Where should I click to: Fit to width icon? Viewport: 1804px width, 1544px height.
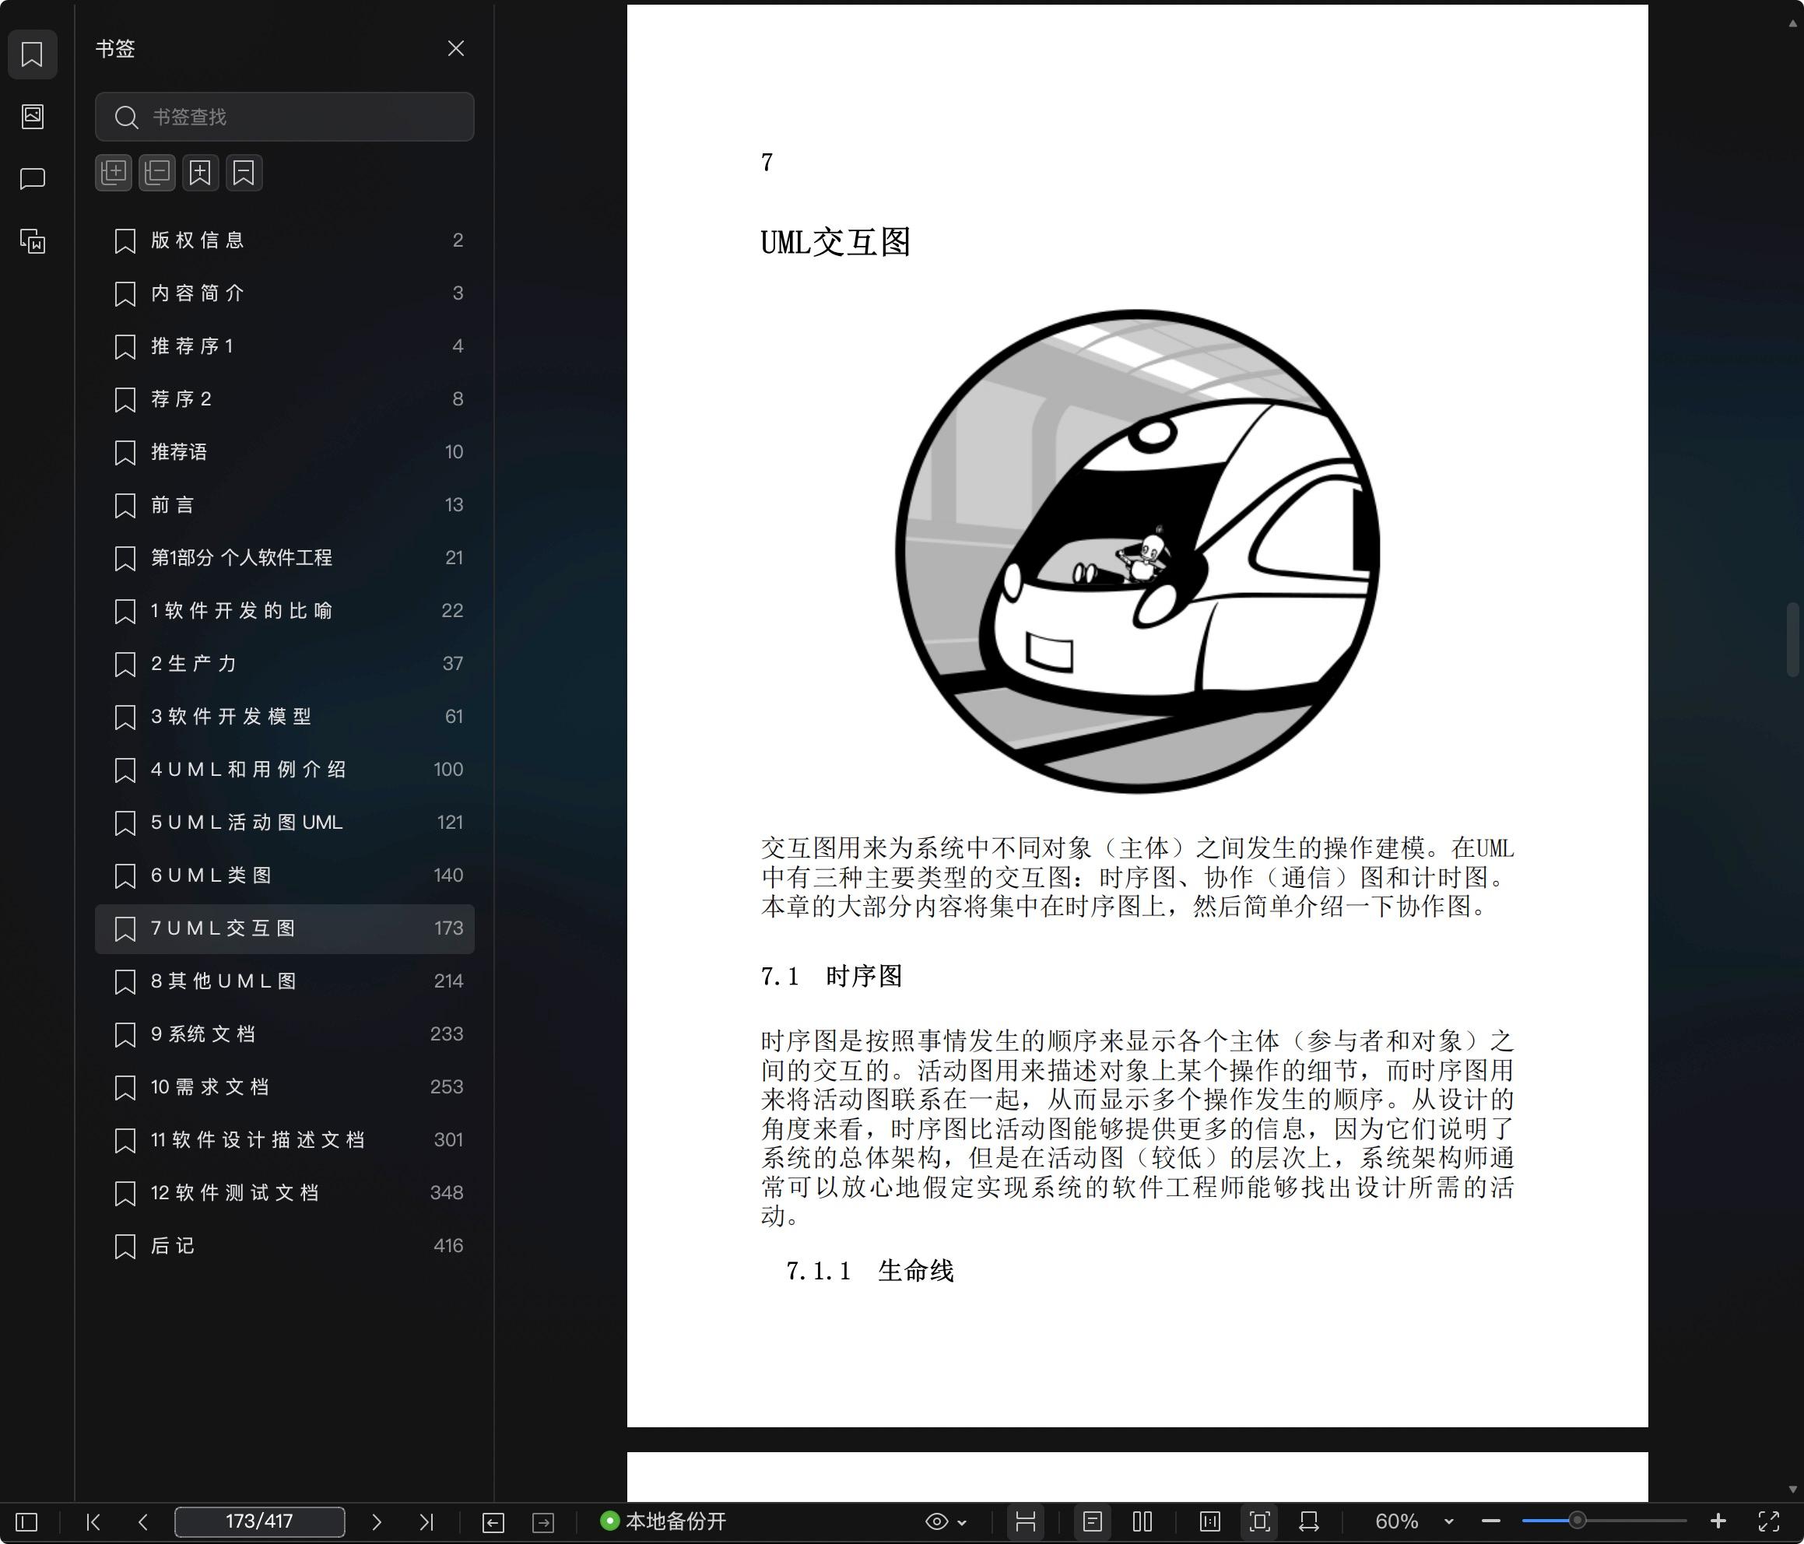(1308, 1521)
